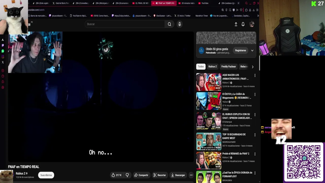Click the YouTube Buscar search field
Screen dimensions: 325x183
[125, 24]
